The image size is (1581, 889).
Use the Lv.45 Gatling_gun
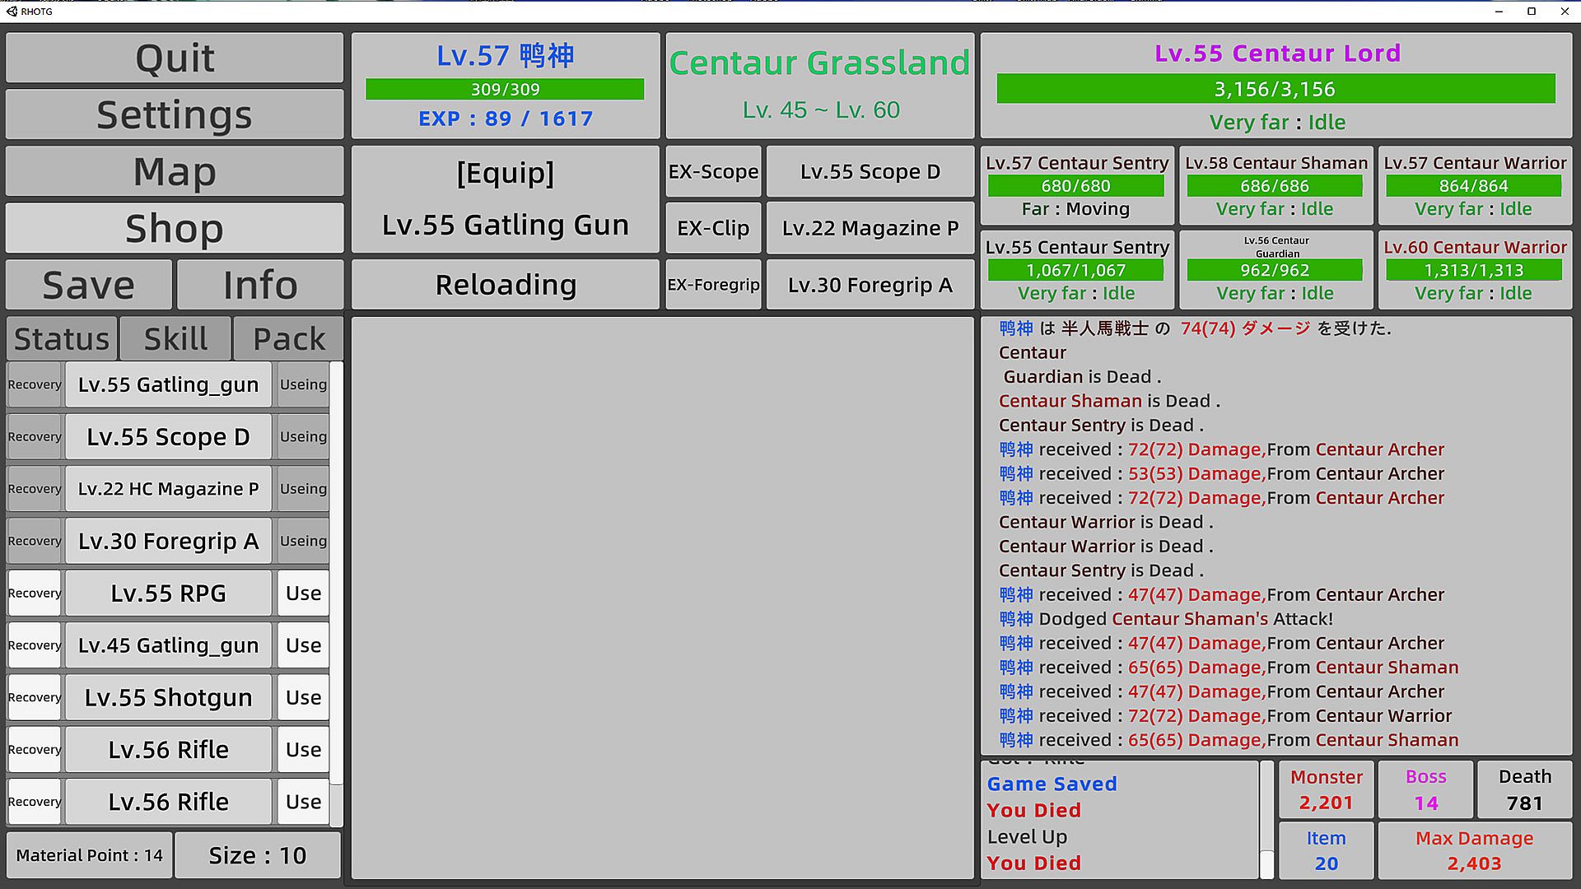point(303,646)
